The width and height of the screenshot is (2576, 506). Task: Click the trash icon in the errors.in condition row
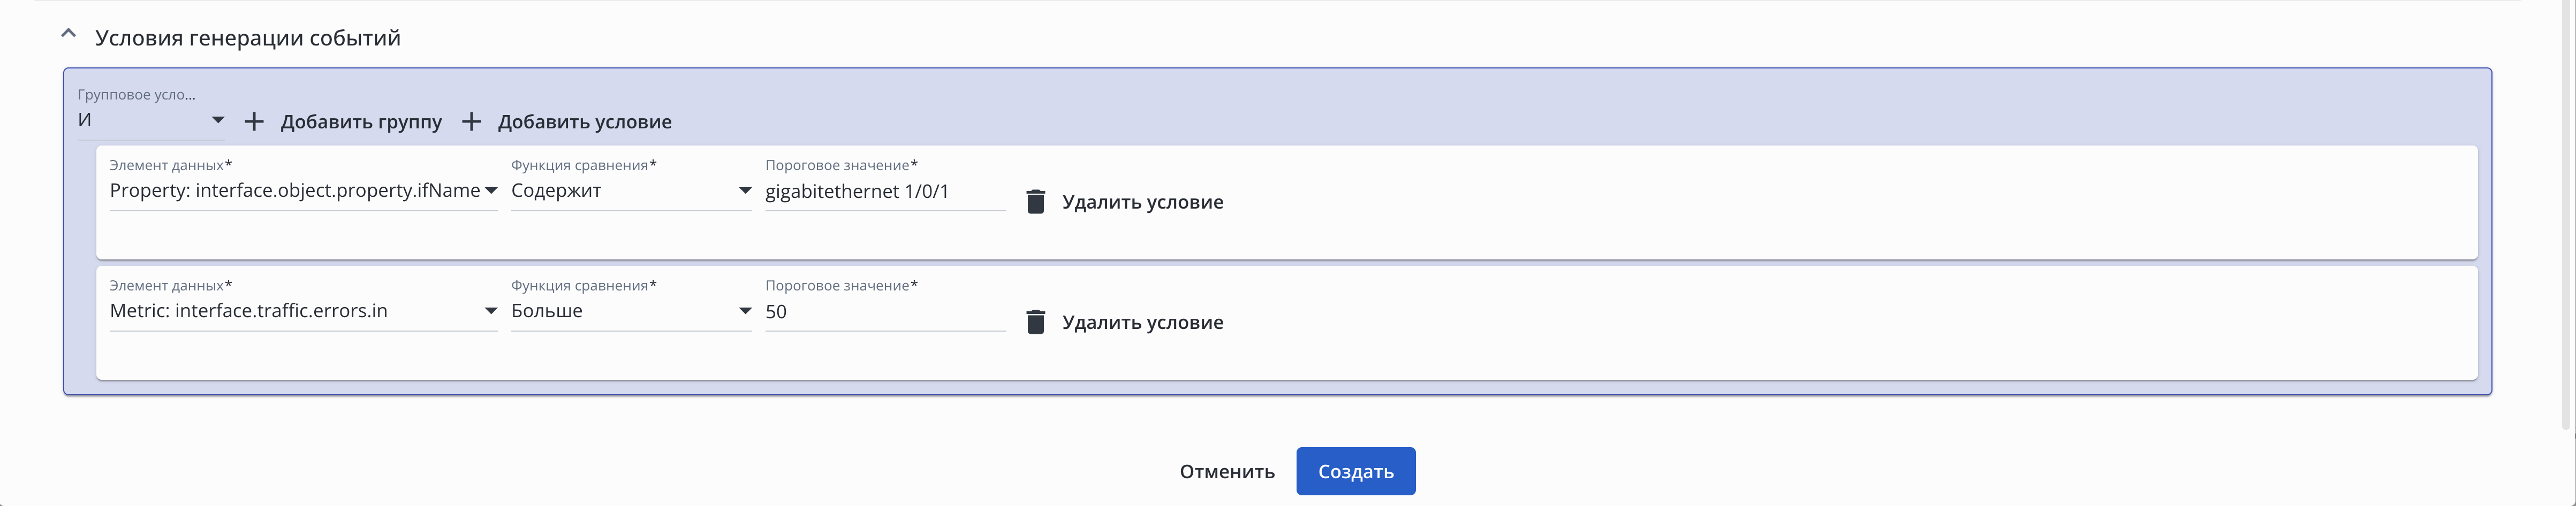1036,322
